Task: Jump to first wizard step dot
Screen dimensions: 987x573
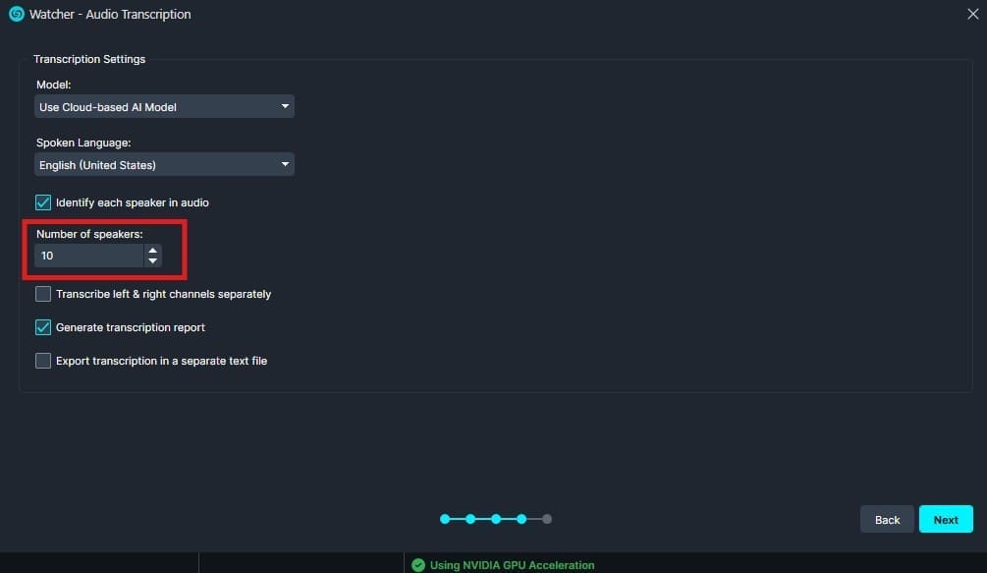Action: (445, 519)
